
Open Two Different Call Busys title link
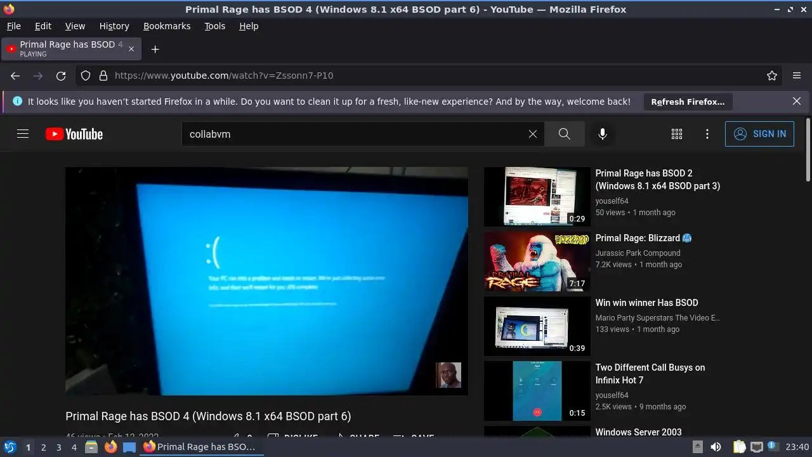click(650, 374)
